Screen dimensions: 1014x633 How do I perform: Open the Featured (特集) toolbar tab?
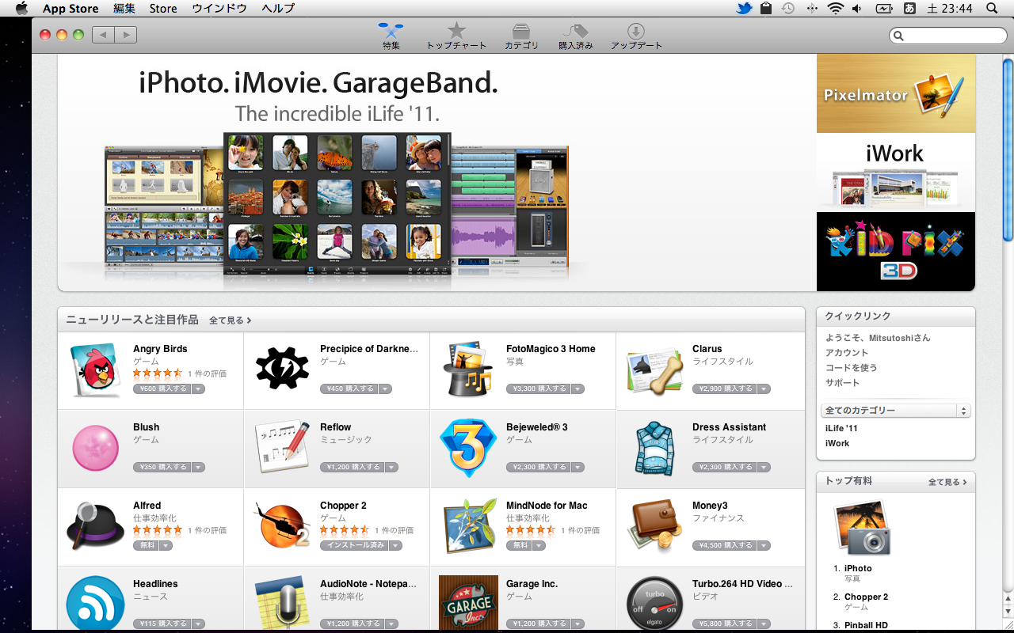click(x=391, y=36)
